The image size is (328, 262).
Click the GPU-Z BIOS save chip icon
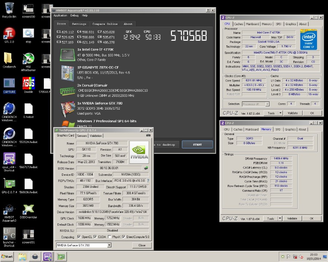pyautogui.click(x=146, y=168)
